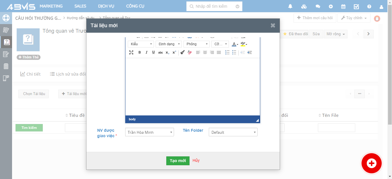Open the Kiểu style dropdown
392x179 pixels.
(141, 44)
